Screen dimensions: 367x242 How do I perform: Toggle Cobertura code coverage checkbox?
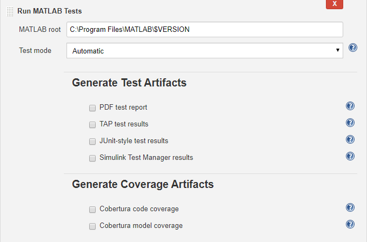coord(92,209)
